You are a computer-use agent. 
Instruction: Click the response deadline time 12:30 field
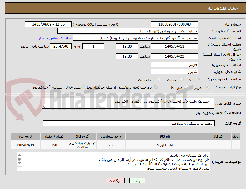127,46
